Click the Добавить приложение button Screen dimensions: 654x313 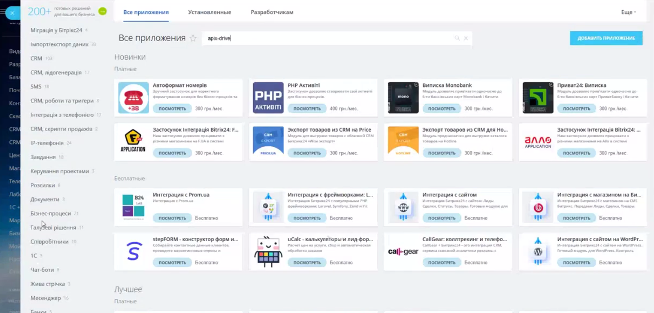(x=606, y=38)
